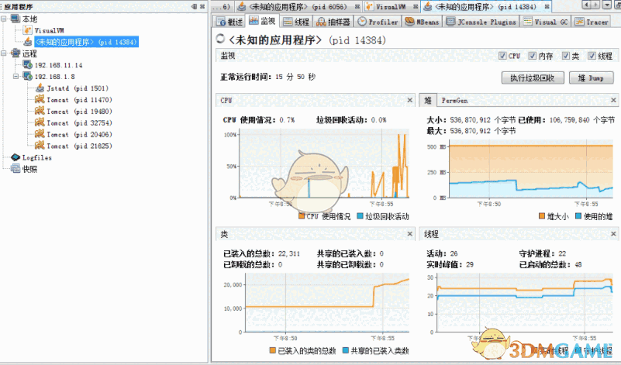The height and width of the screenshot is (365, 621).
Task: Collapse the 远程 tree node
Action: [x=4, y=53]
